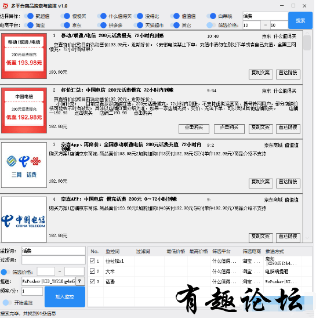Click the 监控词 input field

pyautogui.click(x=53, y=251)
